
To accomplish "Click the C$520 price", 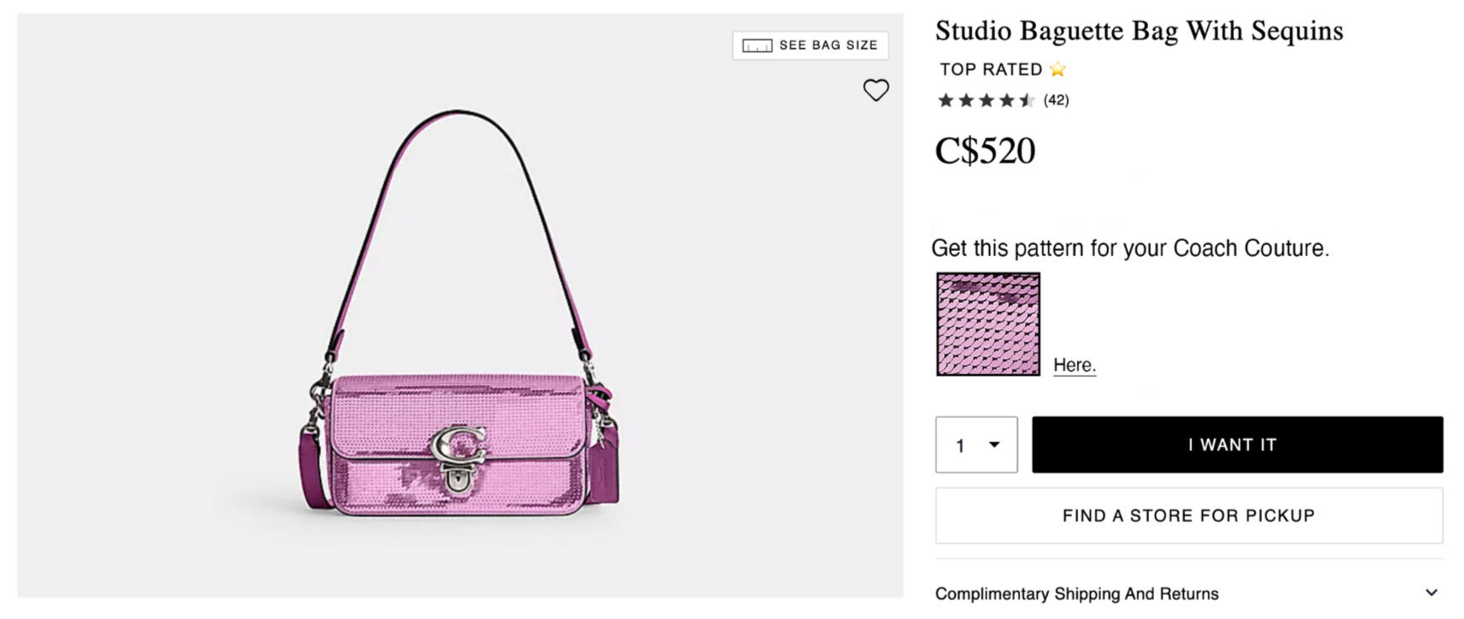I will click(x=985, y=152).
